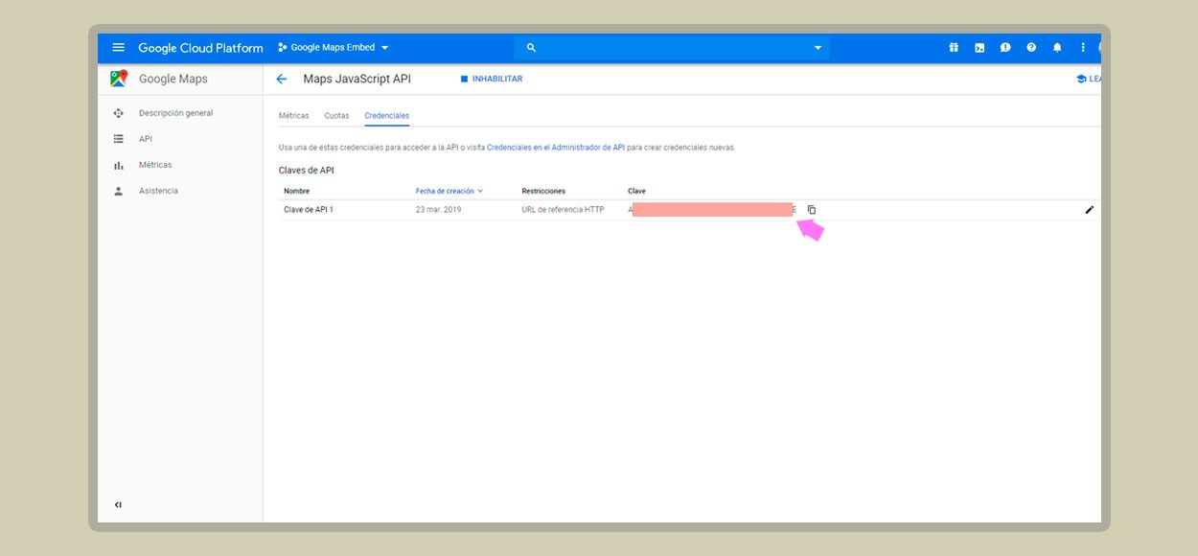The image size is (1198, 556).
Task: Edit Clave de API 1 with the pencil icon
Action: [x=1089, y=210]
